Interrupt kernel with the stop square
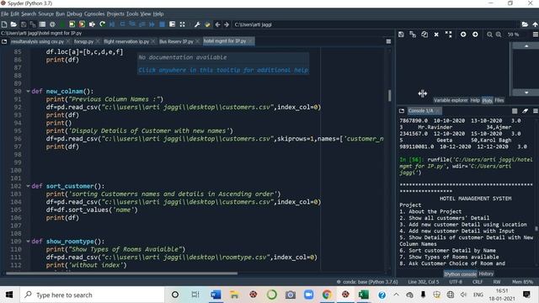The image size is (539, 303). [x=515, y=110]
